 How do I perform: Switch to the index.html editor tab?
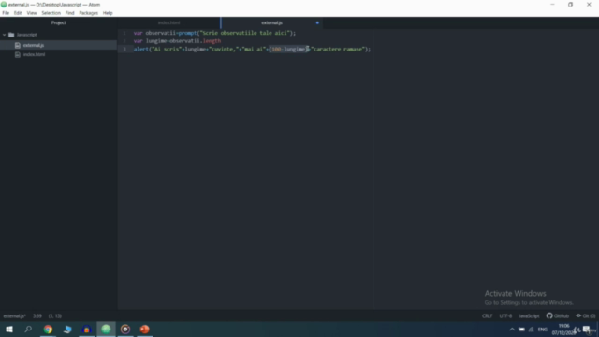pos(168,22)
